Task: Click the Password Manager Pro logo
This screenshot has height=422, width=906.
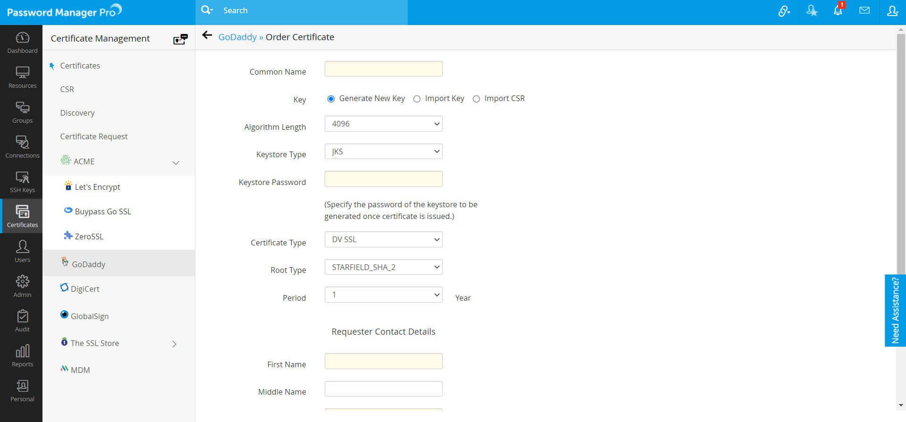Action: [x=64, y=11]
